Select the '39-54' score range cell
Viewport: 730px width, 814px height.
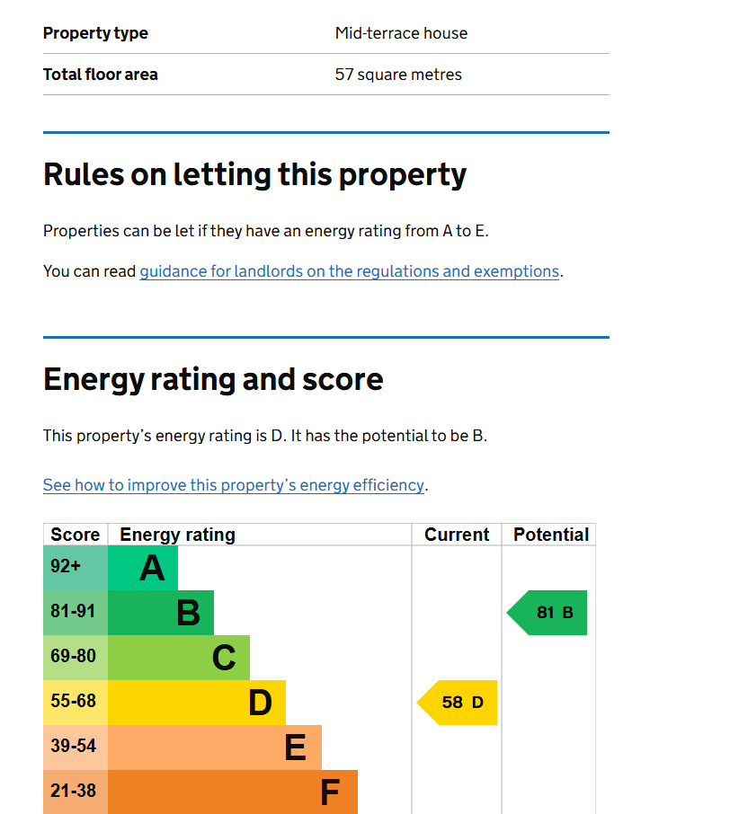[75, 748]
